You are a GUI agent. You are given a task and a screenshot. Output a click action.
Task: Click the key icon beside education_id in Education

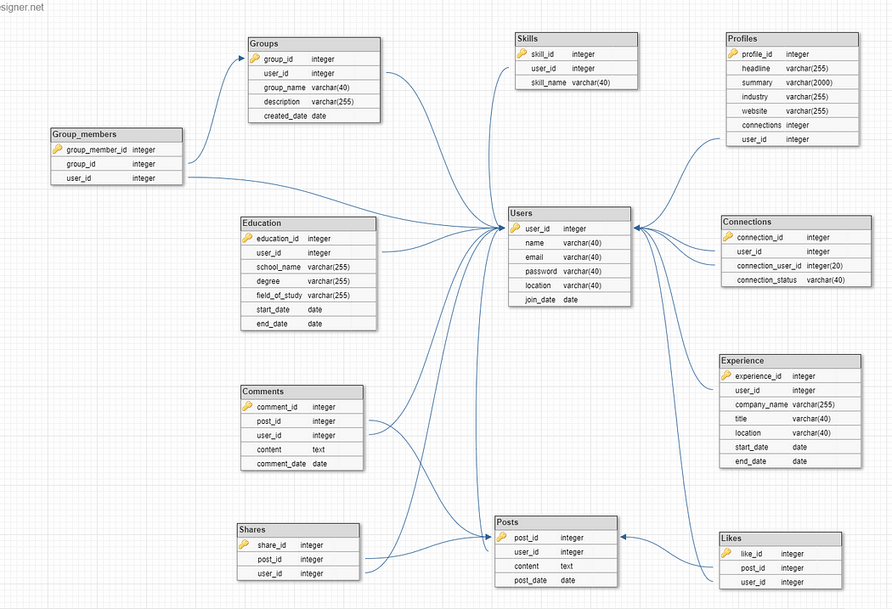(x=247, y=238)
